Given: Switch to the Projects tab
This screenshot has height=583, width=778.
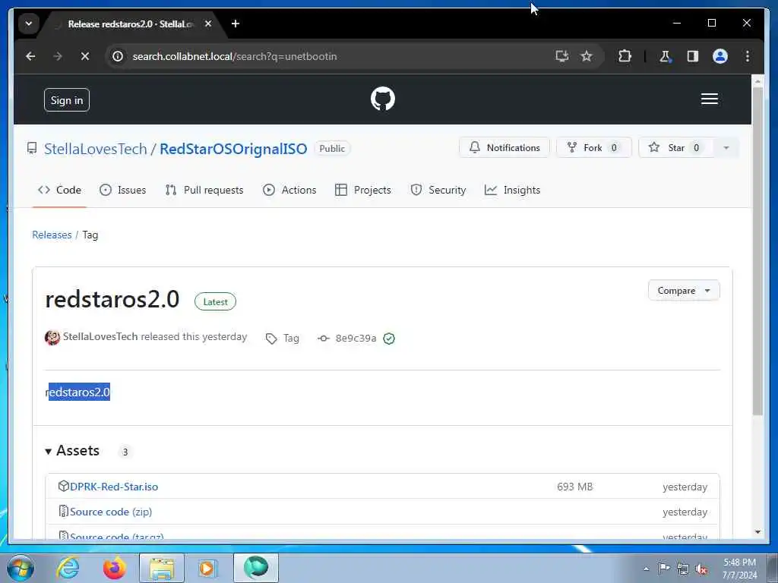Looking at the screenshot, I should point(362,190).
